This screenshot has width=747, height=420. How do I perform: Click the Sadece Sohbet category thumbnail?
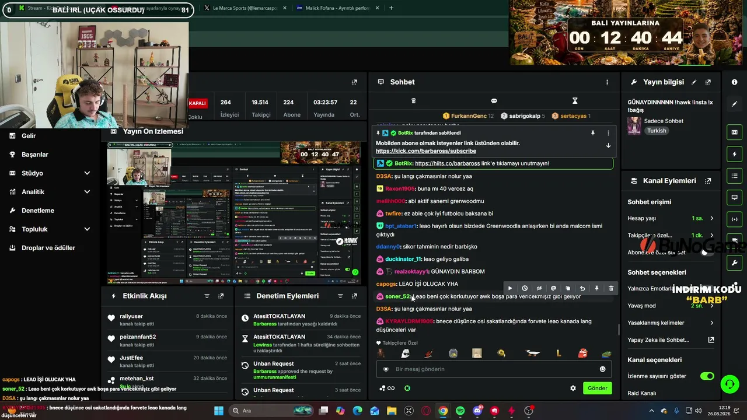pos(634,126)
